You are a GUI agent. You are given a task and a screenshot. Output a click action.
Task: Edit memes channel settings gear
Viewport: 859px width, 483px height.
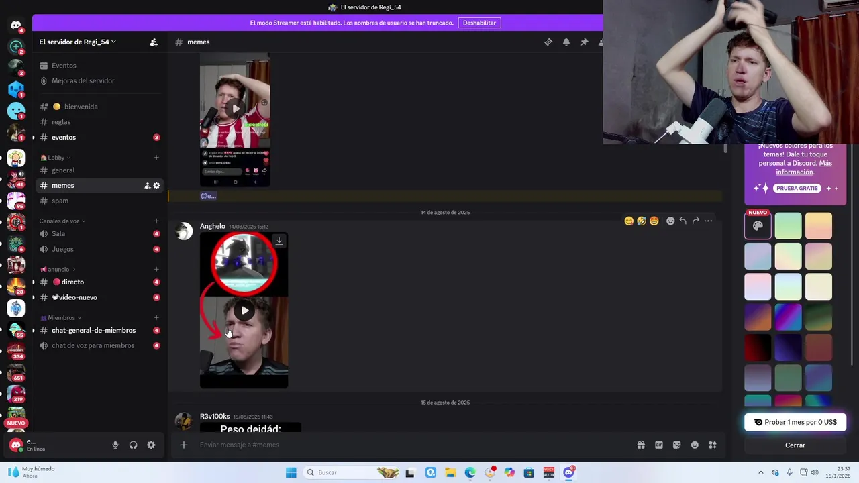pos(157,186)
